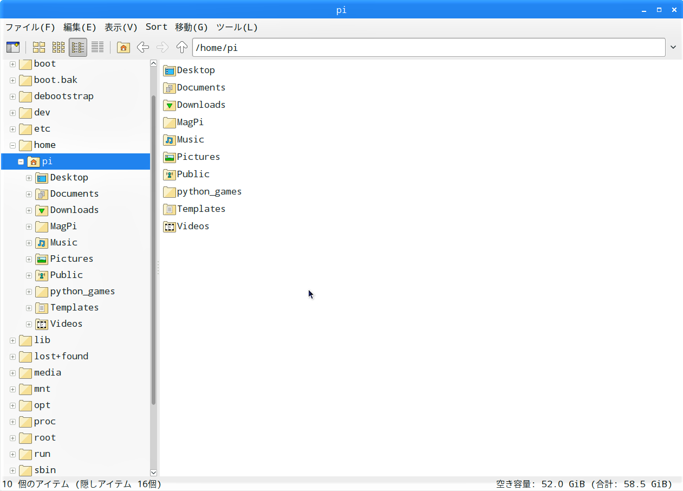Expand lib node in tree
683x491 pixels.
tap(12, 340)
